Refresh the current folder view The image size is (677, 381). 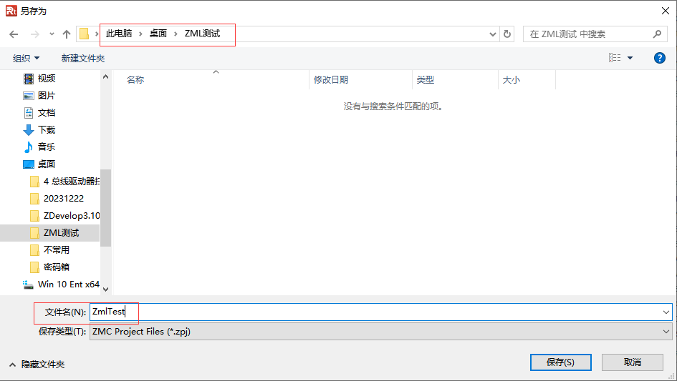(x=507, y=34)
